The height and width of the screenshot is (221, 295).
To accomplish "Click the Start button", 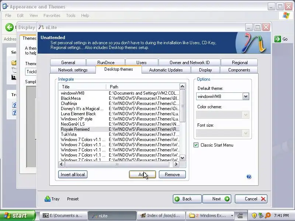I will (x=17, y=215).
